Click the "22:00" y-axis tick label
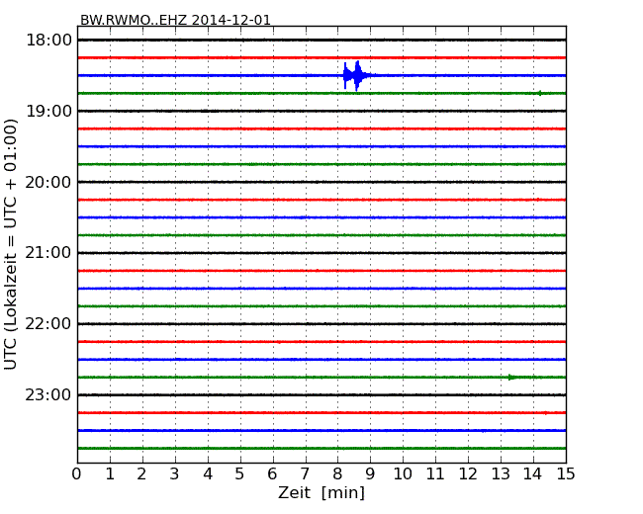 pos(48,324)
